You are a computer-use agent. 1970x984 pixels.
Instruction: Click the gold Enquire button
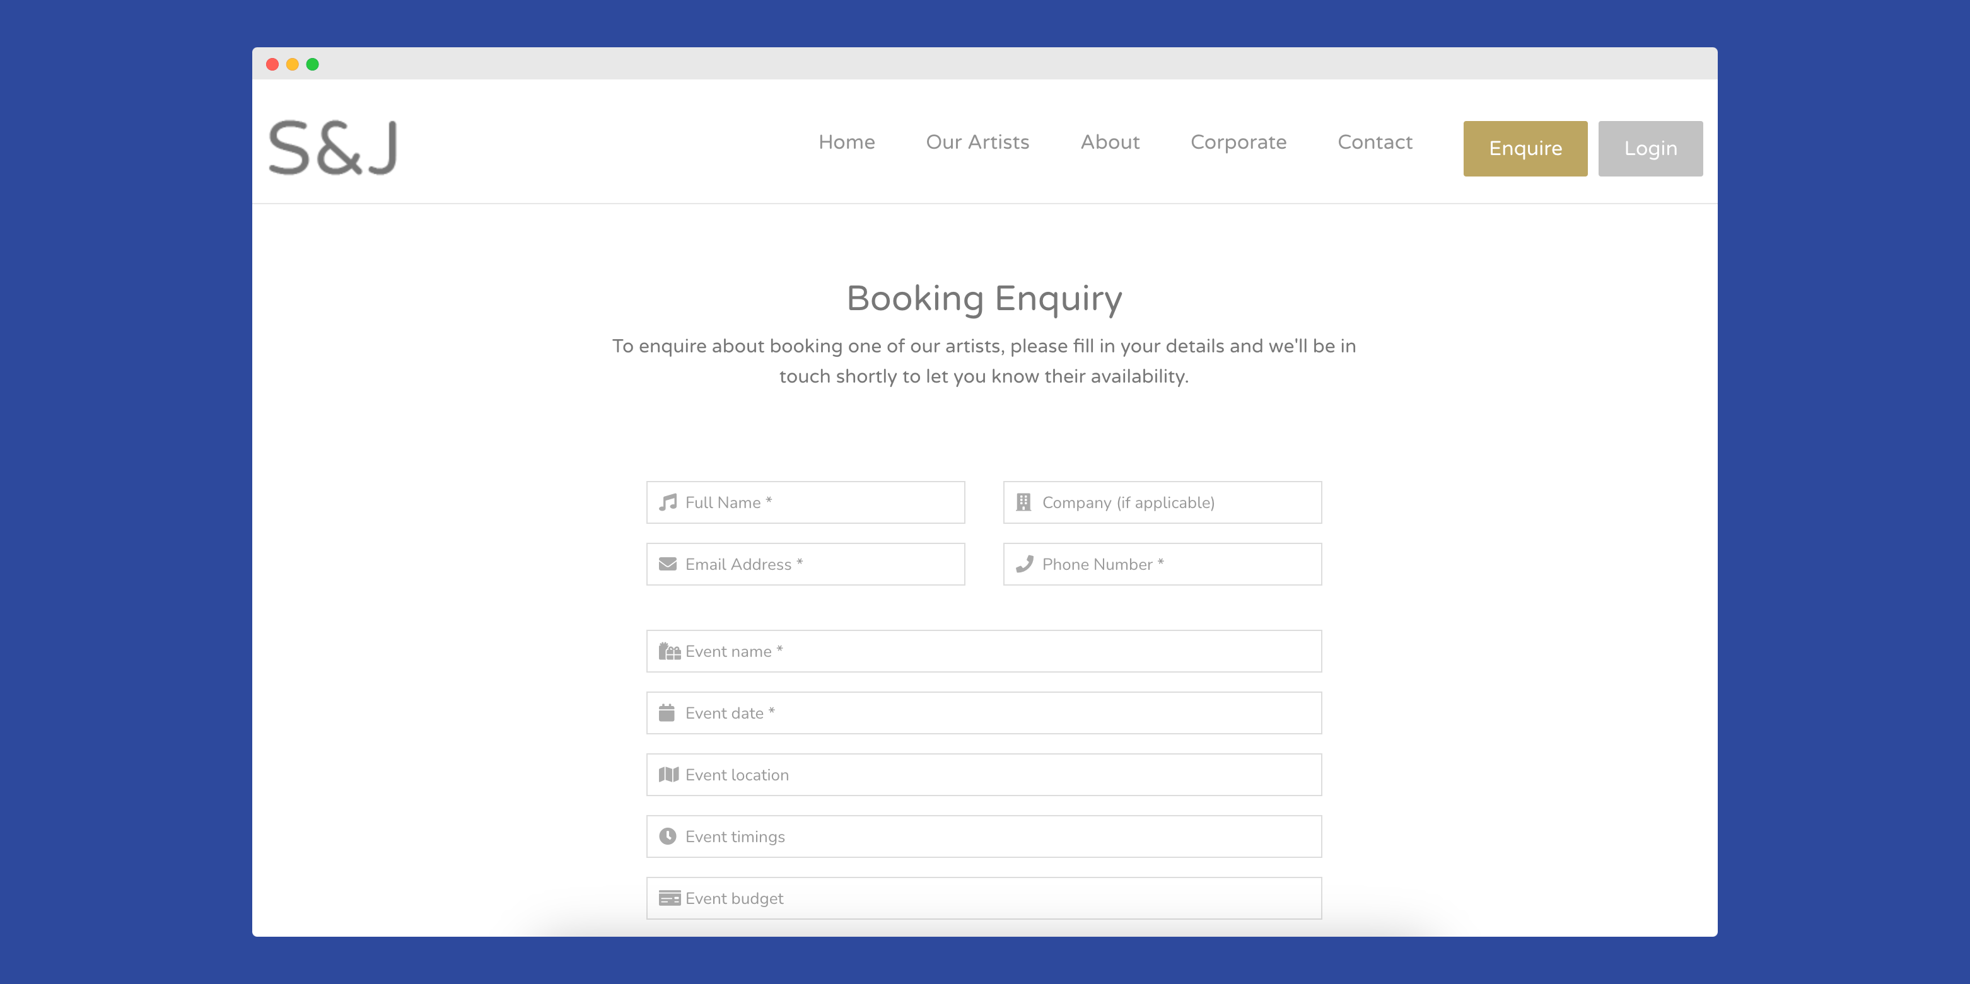click(x=1525, y=148)
